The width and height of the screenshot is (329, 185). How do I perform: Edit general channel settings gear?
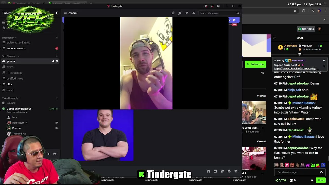57,61
